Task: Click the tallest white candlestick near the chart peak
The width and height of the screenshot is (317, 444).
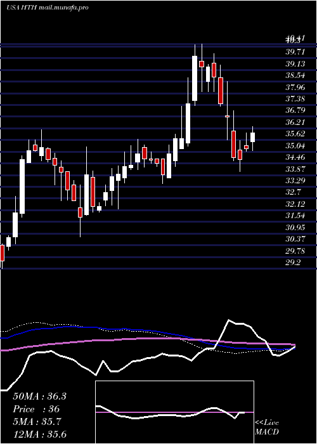Action: point(195,78)
